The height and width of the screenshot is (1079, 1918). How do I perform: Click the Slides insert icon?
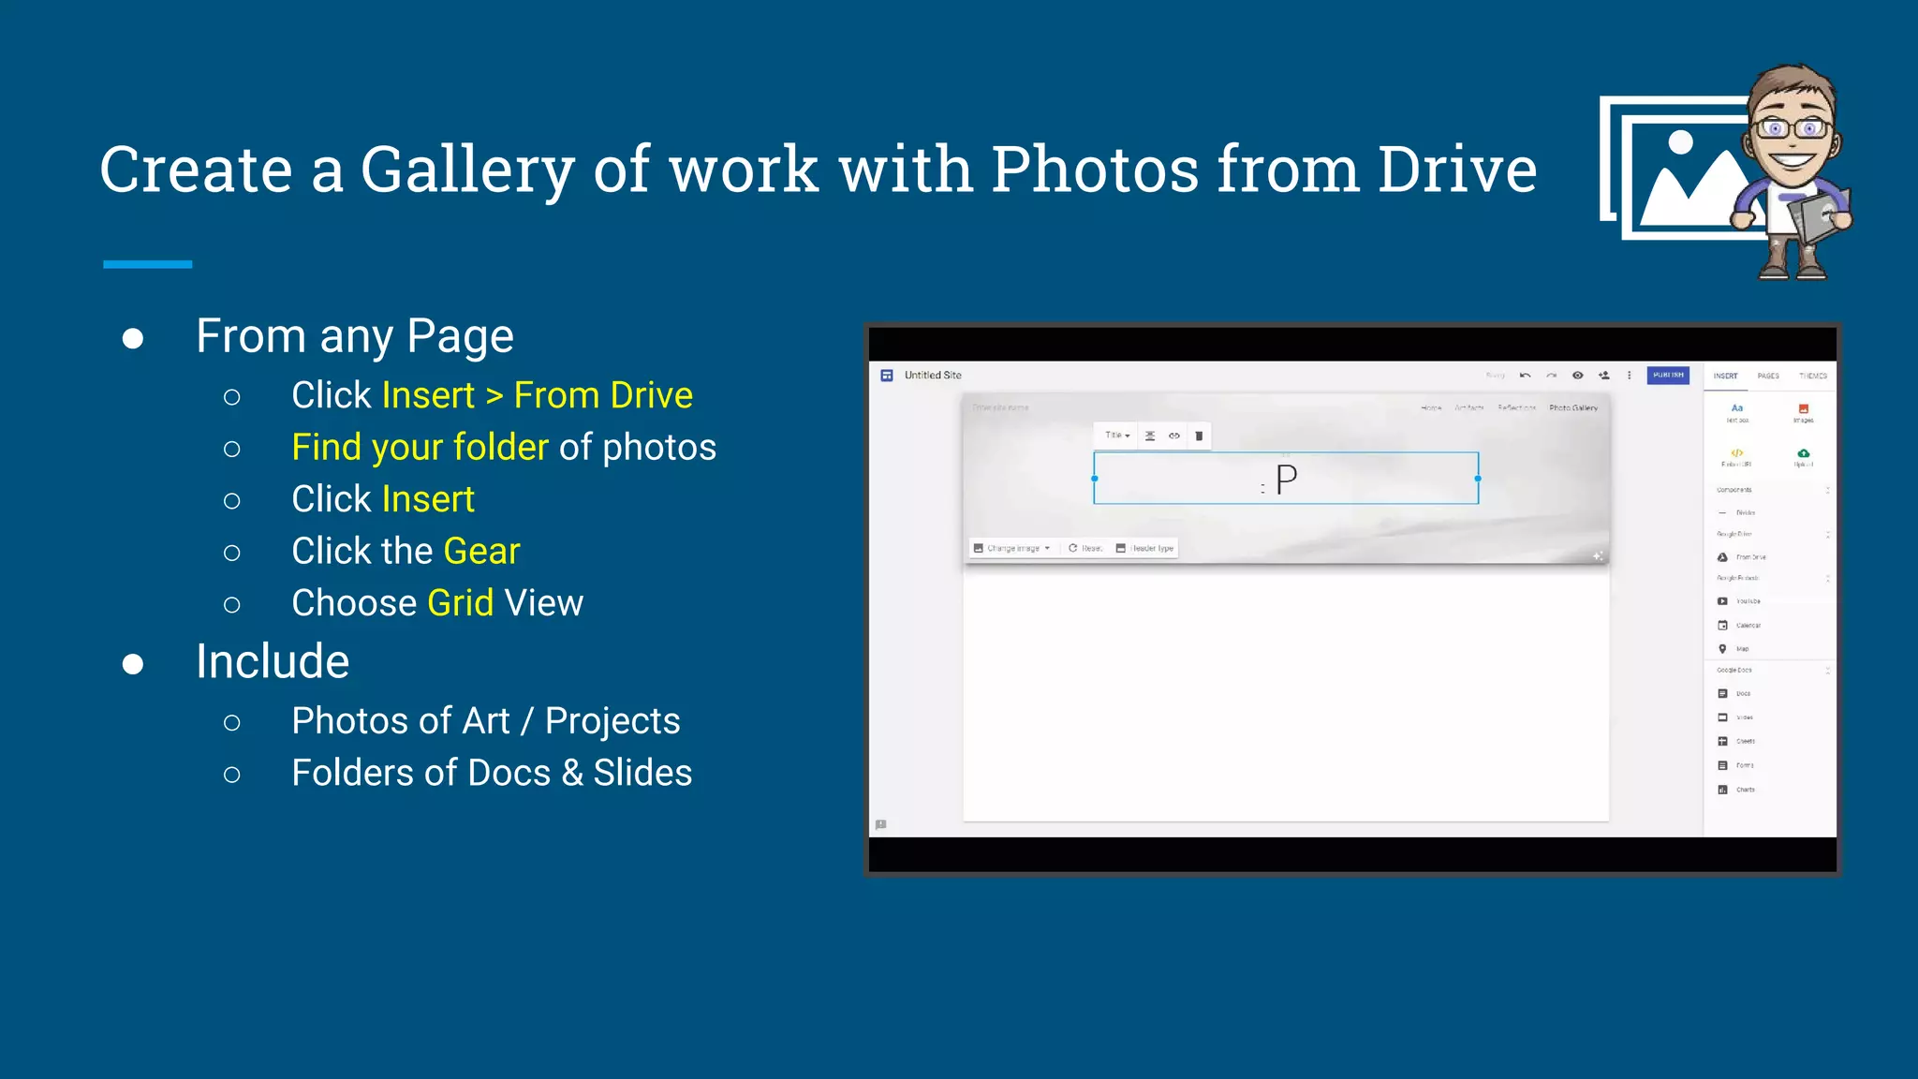[x=1722, y=717]
